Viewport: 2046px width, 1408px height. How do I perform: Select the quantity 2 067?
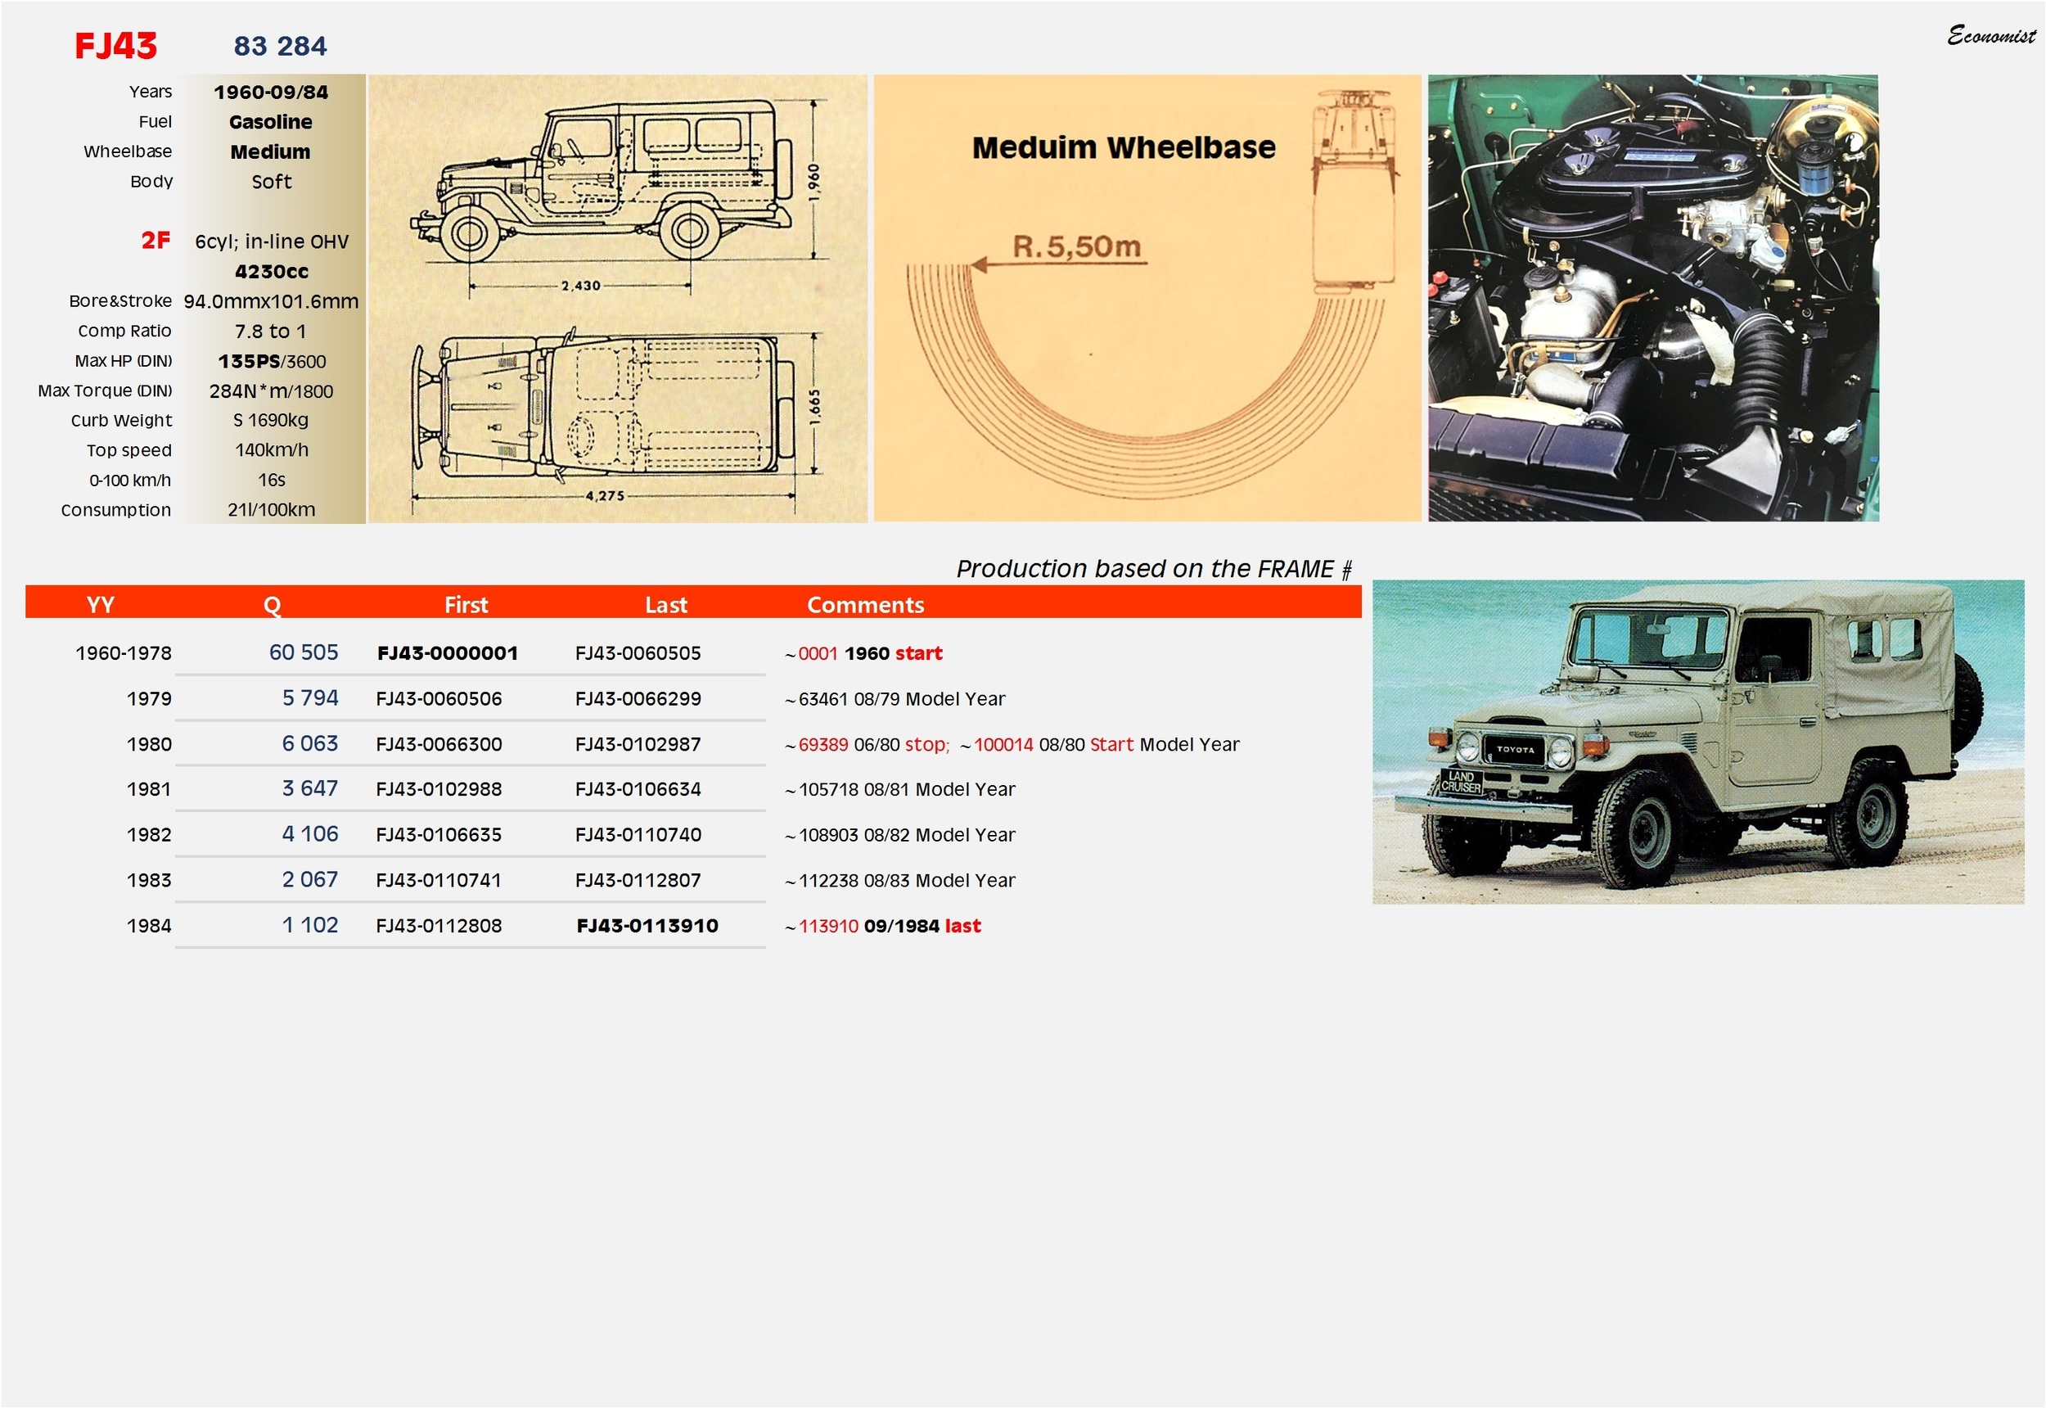tap(310, 881)
